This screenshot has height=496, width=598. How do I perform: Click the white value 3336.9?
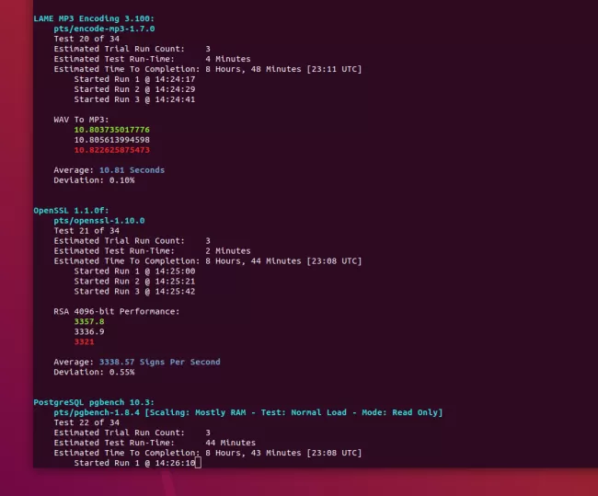(89, 332)
